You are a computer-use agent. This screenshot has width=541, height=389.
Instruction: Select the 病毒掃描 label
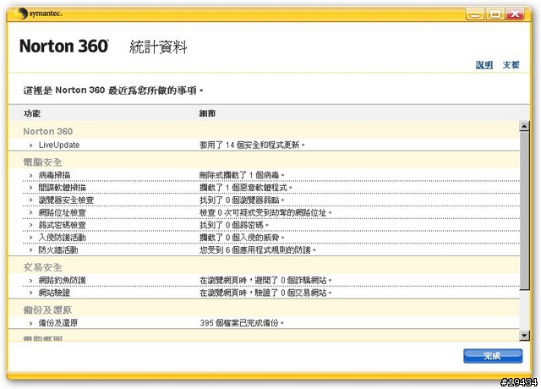tap(54, 175)
